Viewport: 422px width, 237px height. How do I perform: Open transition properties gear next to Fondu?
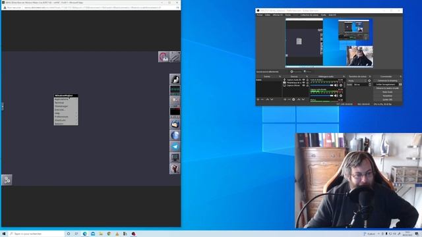pos(369,81)
